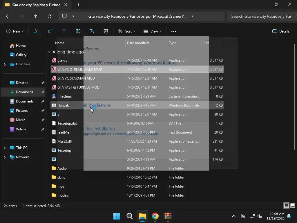
Task: Select GTA VC XTREME SPEED MOD file
Action: coord(137,69)
